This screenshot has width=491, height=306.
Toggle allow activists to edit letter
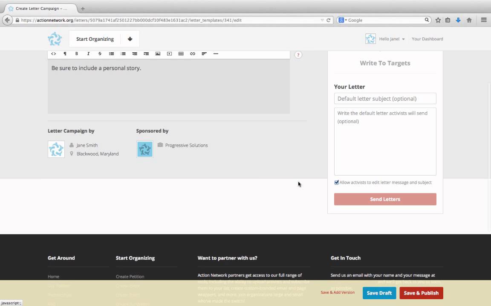point(337,182)
